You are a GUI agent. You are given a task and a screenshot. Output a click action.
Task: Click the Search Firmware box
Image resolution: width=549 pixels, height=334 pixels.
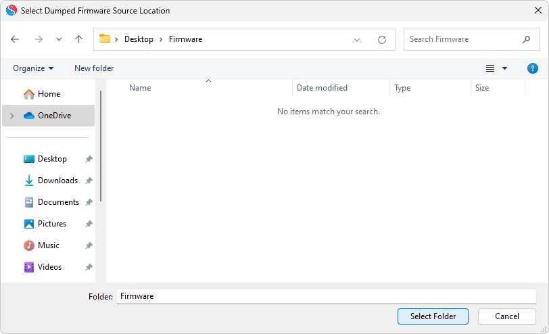(x=463, y=39)
